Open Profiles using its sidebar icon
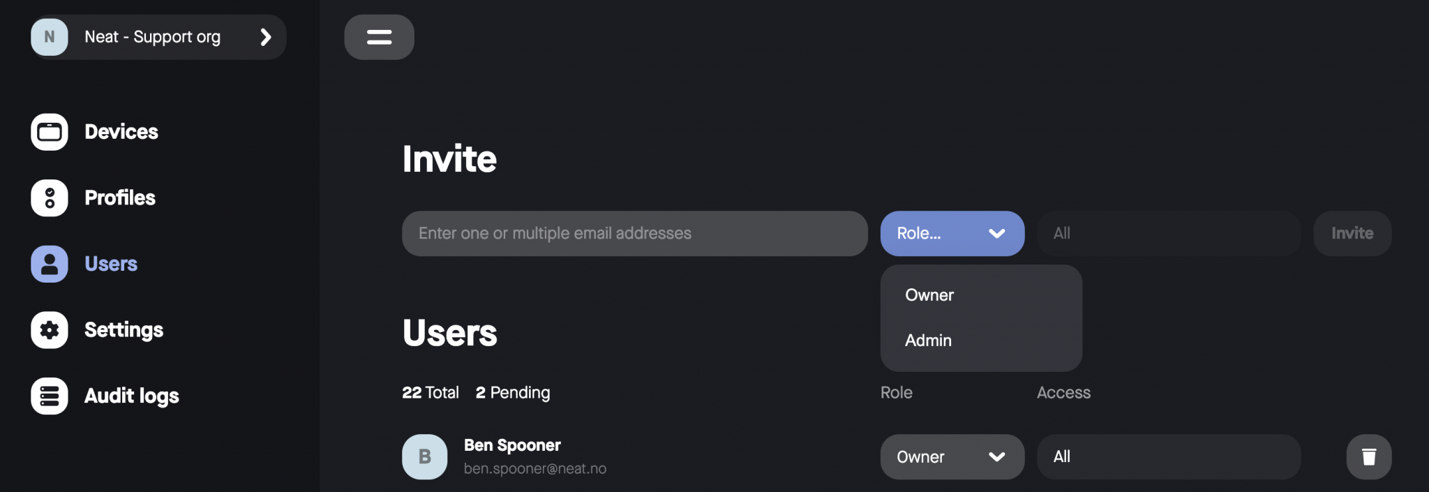The height and width of the screenshot is (492, 1429). click(x=49, y=197)
